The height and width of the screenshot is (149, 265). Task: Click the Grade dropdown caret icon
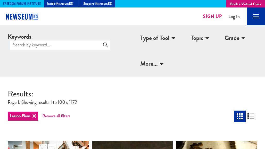243,38
